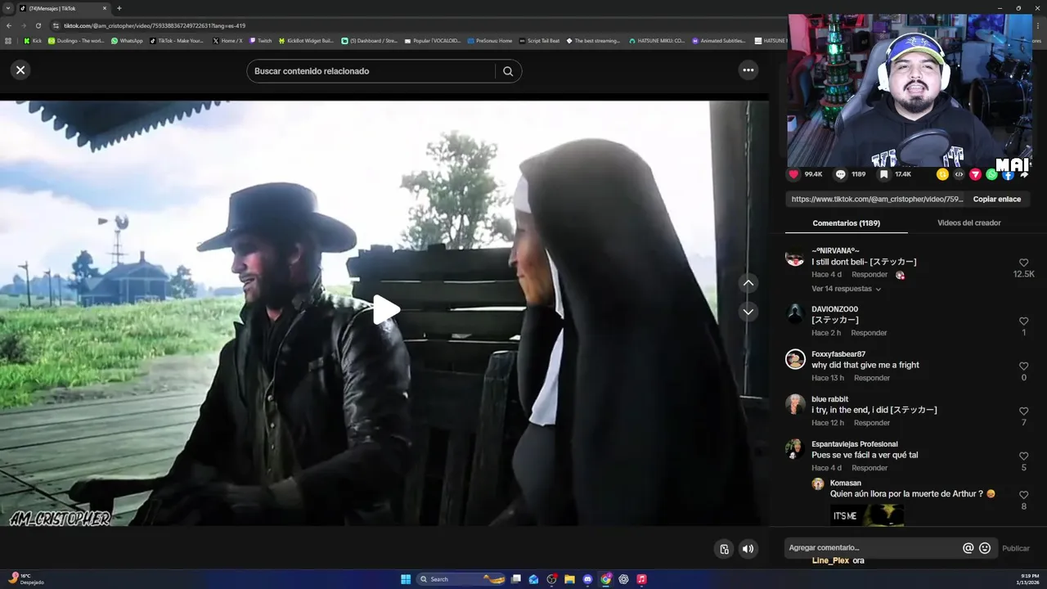Reply to Foxxyfasbear87's comment
The image size is (1047, 589).
pyautogui.click(x=872, y=378)
